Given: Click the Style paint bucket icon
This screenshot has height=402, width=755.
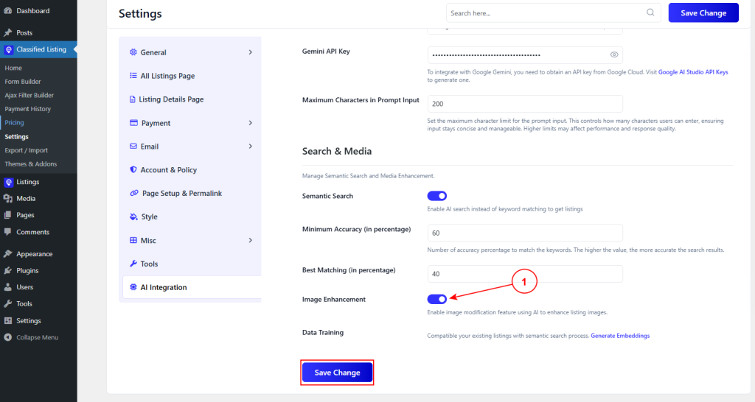Looking at the screenshot, I should tap(134, 216).
